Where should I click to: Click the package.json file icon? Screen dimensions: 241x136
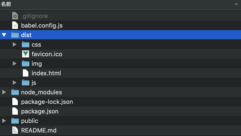tap(15, 111)
